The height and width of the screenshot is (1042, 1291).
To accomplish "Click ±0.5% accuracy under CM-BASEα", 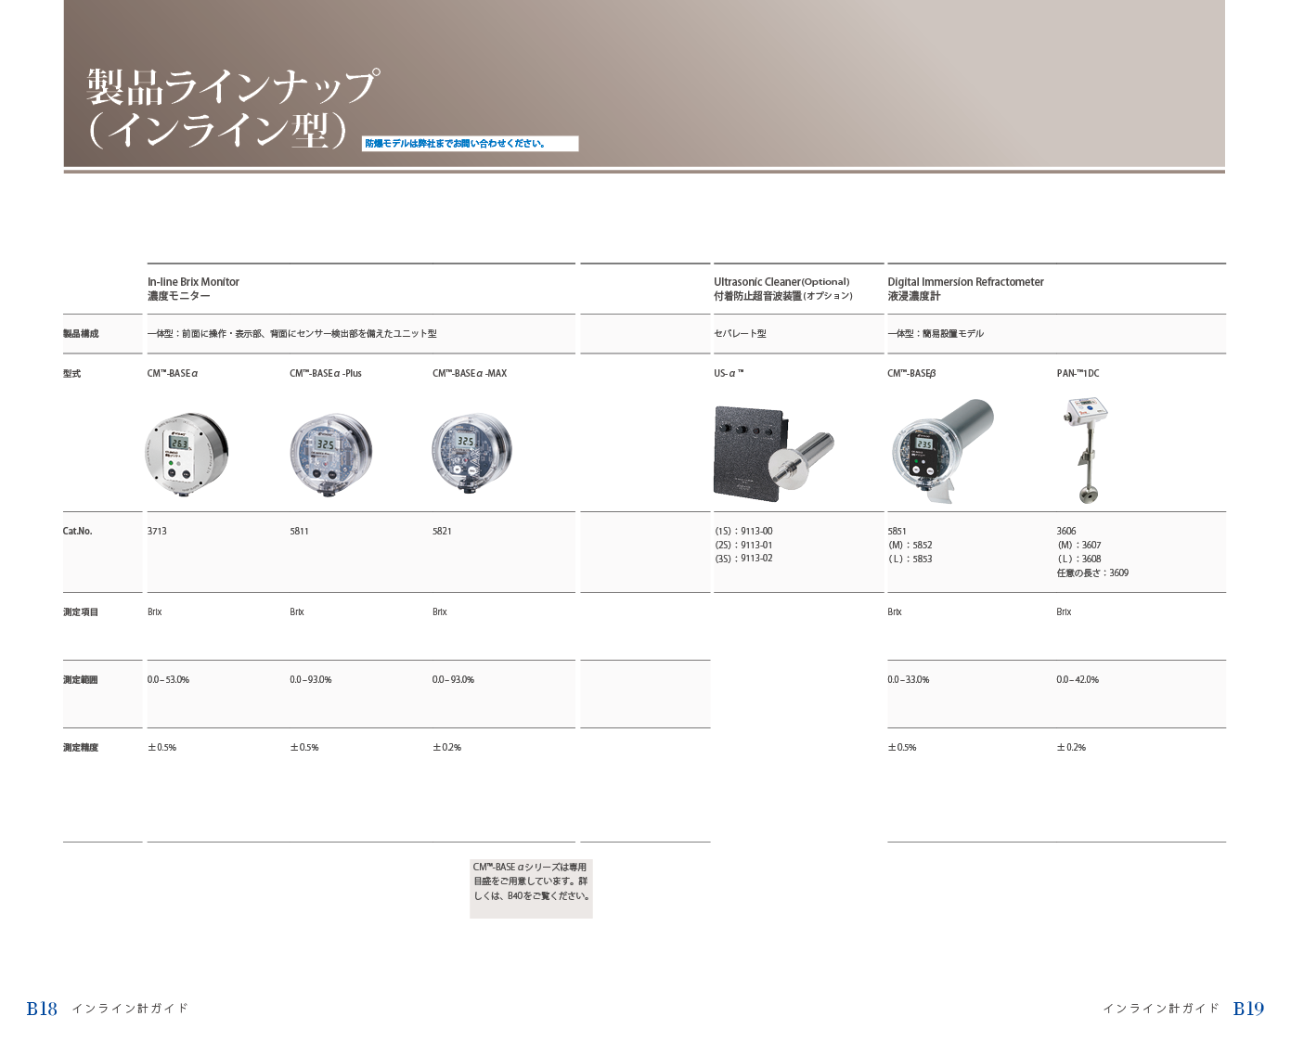I will (x=161, y=747).
